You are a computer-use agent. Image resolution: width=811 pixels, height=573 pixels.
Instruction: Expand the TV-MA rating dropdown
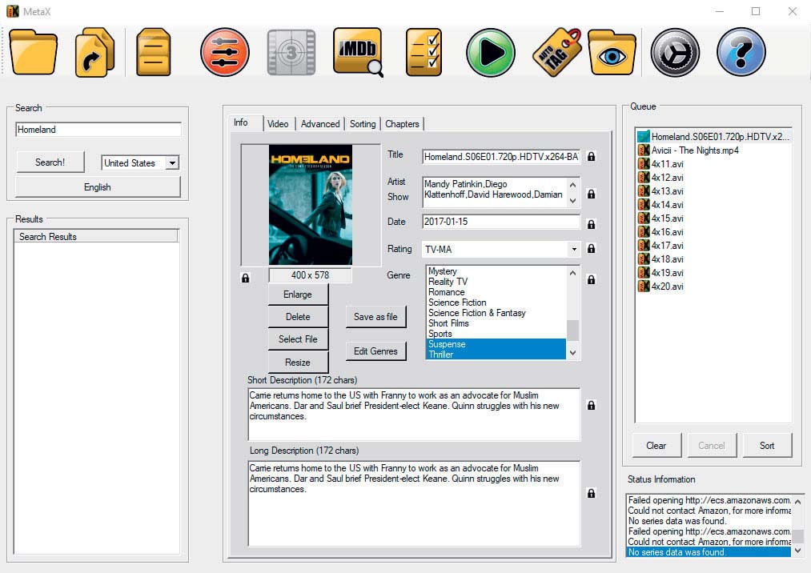(574, 249)
